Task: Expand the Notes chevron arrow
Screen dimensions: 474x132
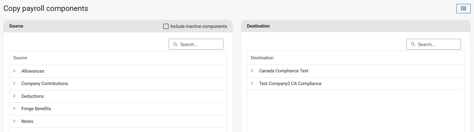Action: tap(14, 121)
